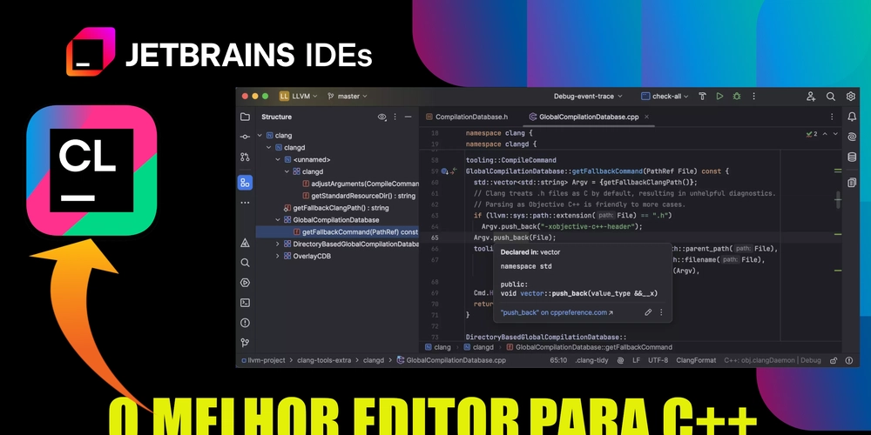
Task: Select the GlobalCompilationDatabase.cpp editor tab
Action: pos(582,117)
